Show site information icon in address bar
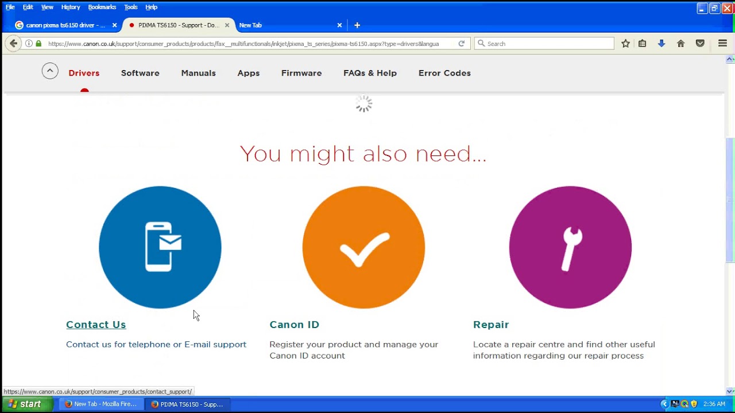 click(x=29, y=44)
